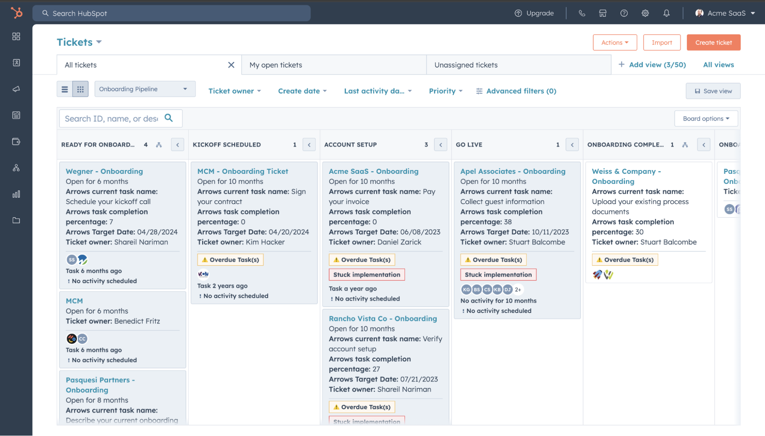This screenshot has height=436, width=765.
Task: Open Advanced filters (0)
Action: click(516, 91)
